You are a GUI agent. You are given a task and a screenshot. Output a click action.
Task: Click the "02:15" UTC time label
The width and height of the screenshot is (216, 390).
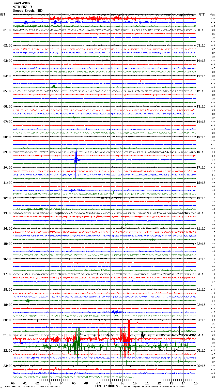point(201,305)
